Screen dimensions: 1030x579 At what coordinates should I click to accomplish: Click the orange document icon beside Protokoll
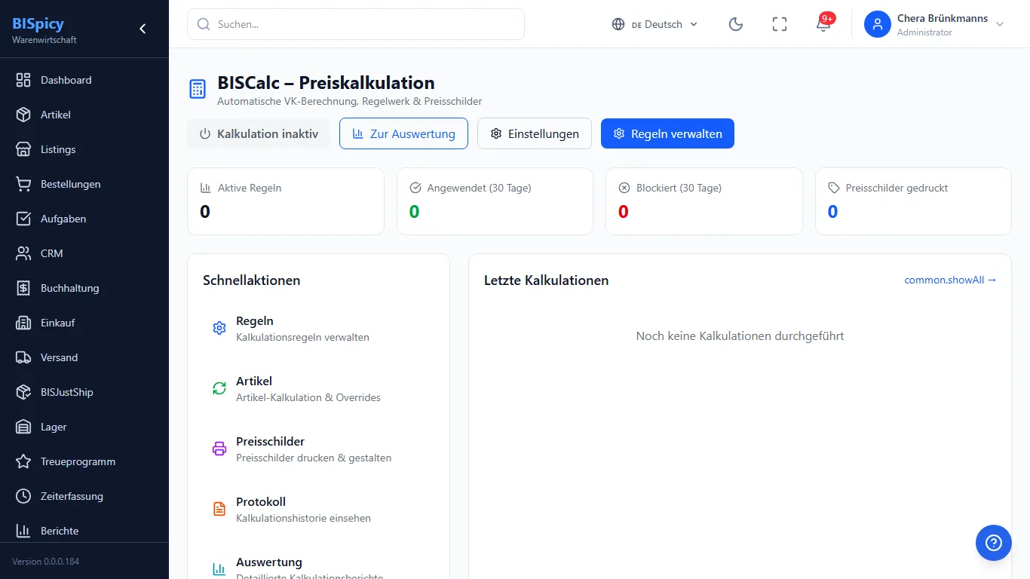pos(219,509)
